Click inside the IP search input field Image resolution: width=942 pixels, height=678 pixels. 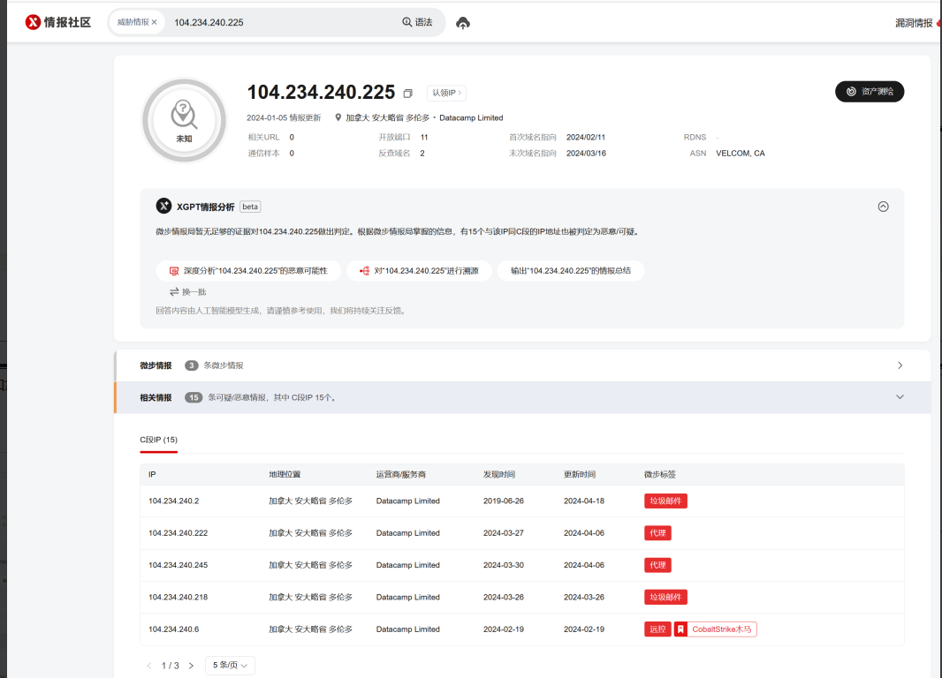point(283,22)
